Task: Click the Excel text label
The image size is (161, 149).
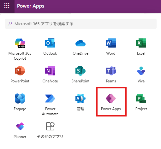Action: (141, 53)
